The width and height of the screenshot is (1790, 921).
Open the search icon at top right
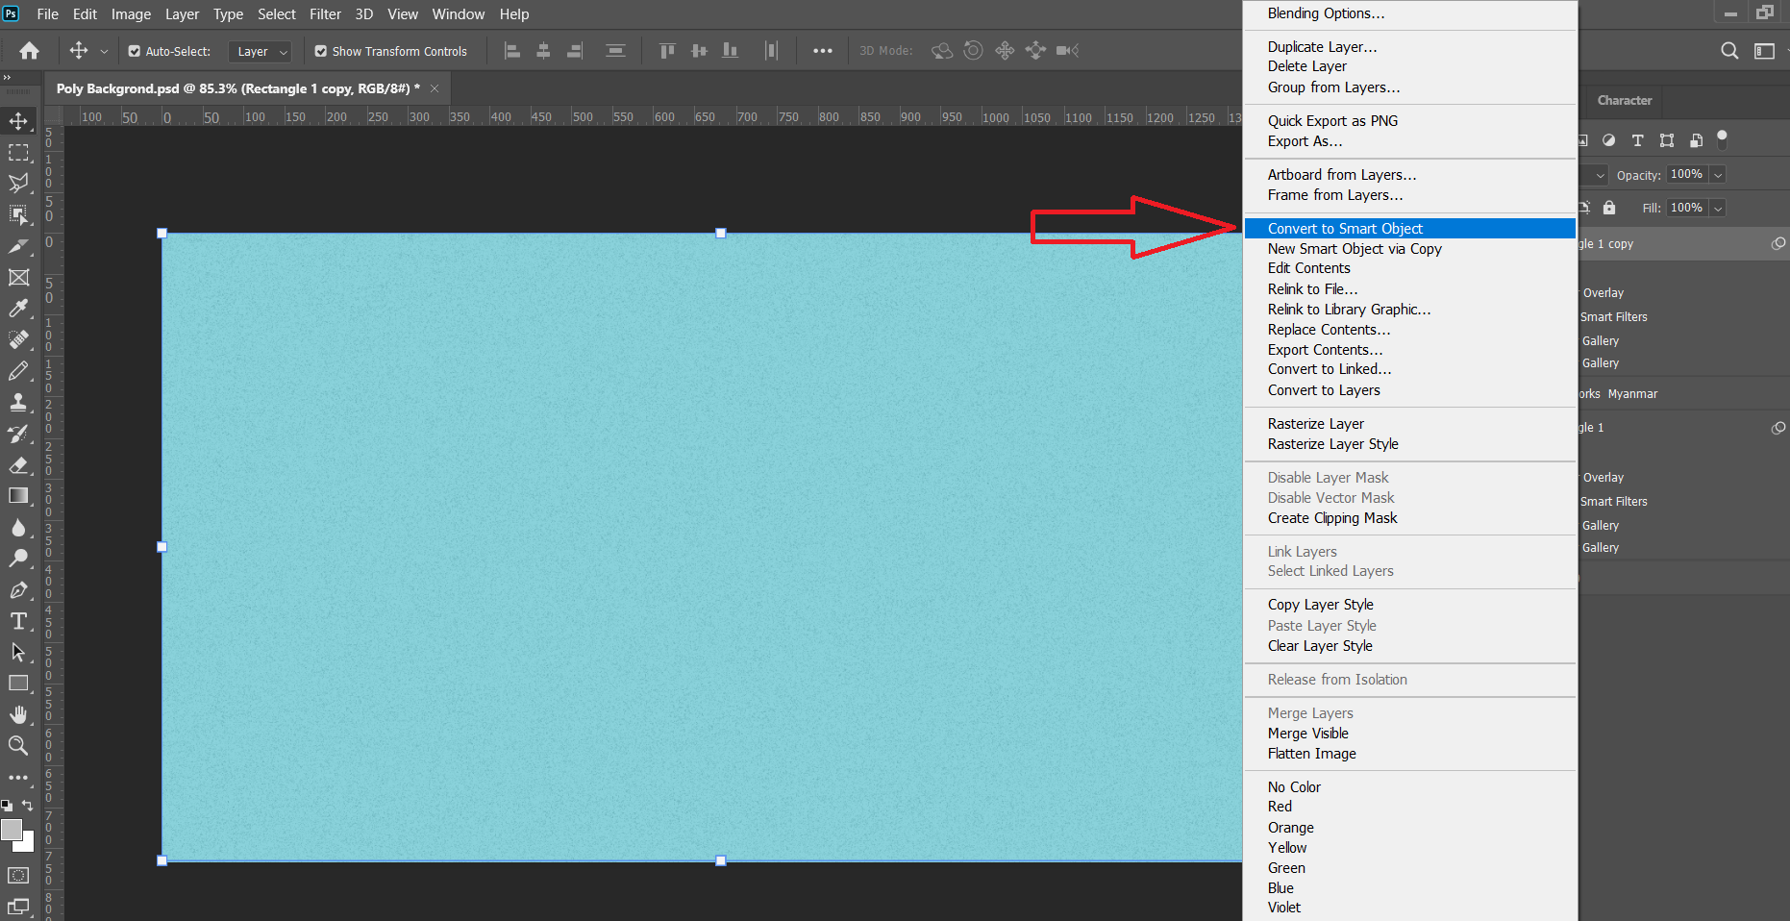(1729, 51)
